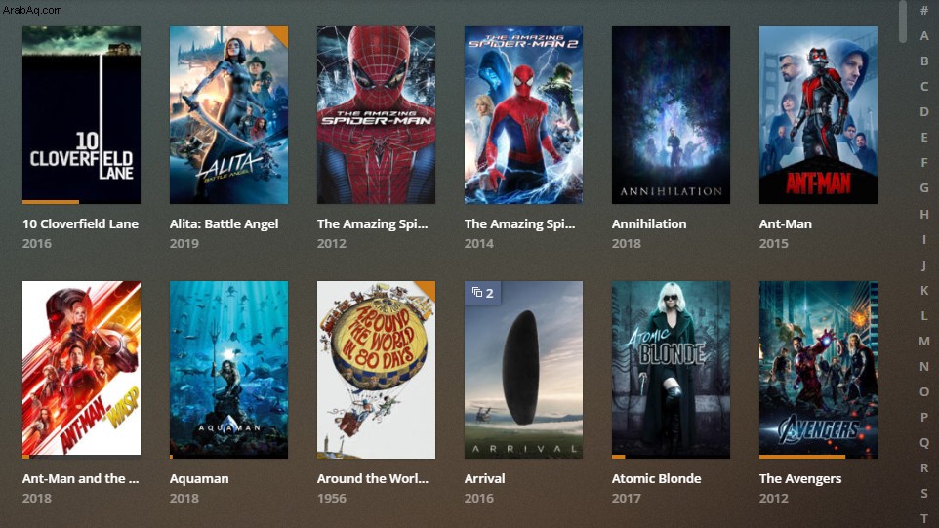Open the Amazing Spider-Man 2 poster
Screen dimensions: 939x528
[x=523, y=115]
